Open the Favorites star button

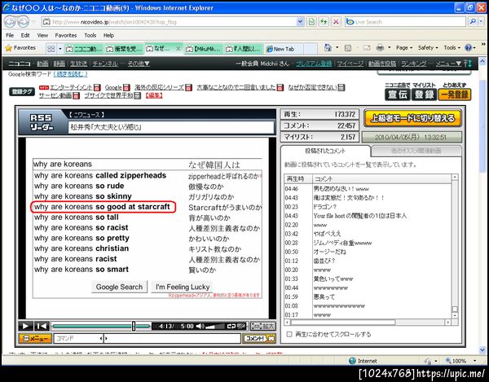pyautogui.click(x=20, y=48)
